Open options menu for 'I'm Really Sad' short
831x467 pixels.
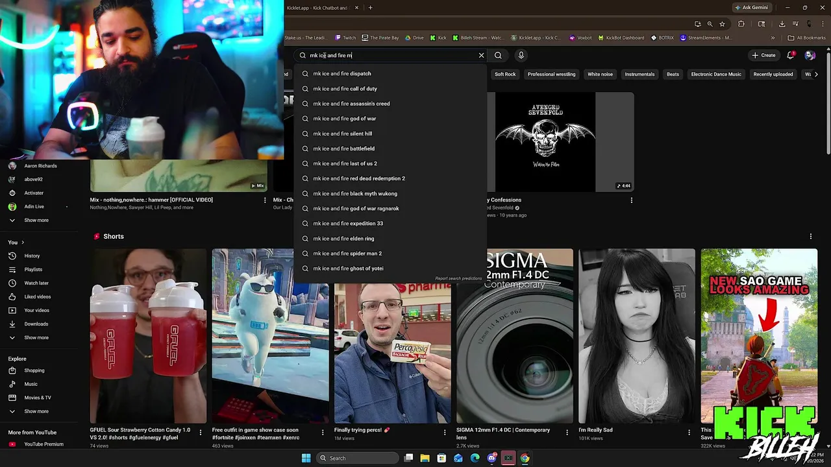(x=689, y=432)
